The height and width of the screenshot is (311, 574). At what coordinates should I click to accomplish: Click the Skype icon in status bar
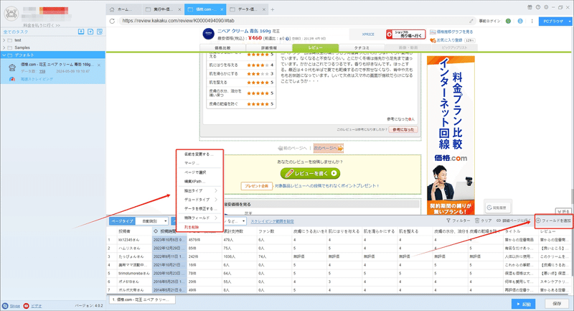[5, 306]
